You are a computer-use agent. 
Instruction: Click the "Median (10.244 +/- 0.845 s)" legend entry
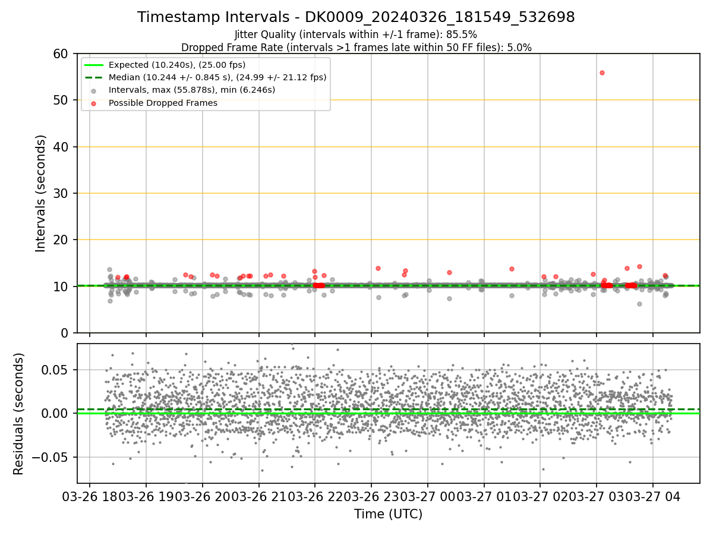(217, 77)
